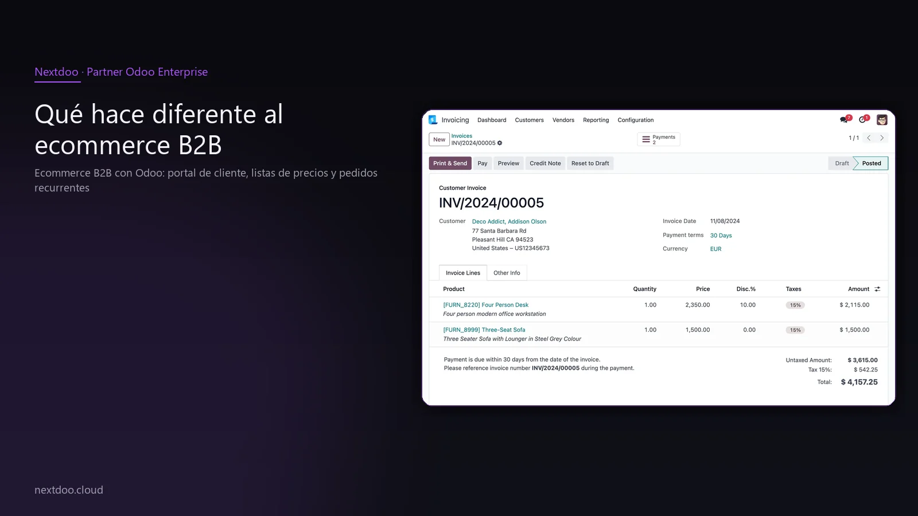Click 15% tax tag on Three-Seat Sofa
This screenshot has height=516, width=918.
pos(795,330)
